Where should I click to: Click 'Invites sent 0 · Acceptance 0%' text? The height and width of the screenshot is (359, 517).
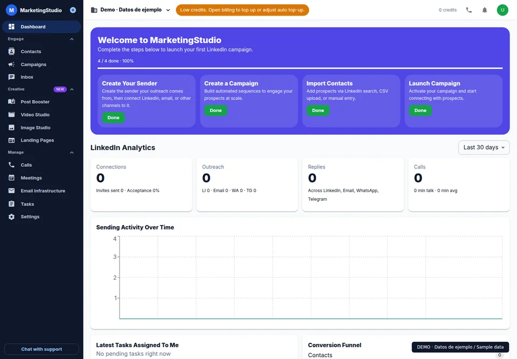[128, 191]
